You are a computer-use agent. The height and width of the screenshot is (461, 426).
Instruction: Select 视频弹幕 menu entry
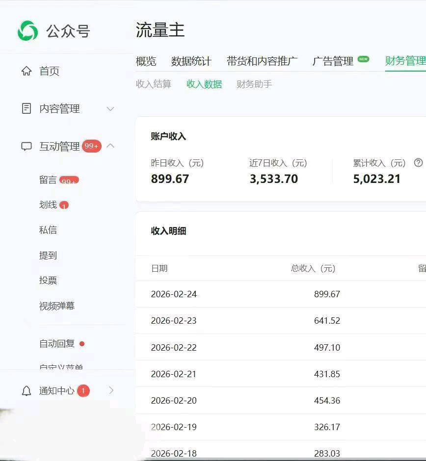tap(57, 306)
